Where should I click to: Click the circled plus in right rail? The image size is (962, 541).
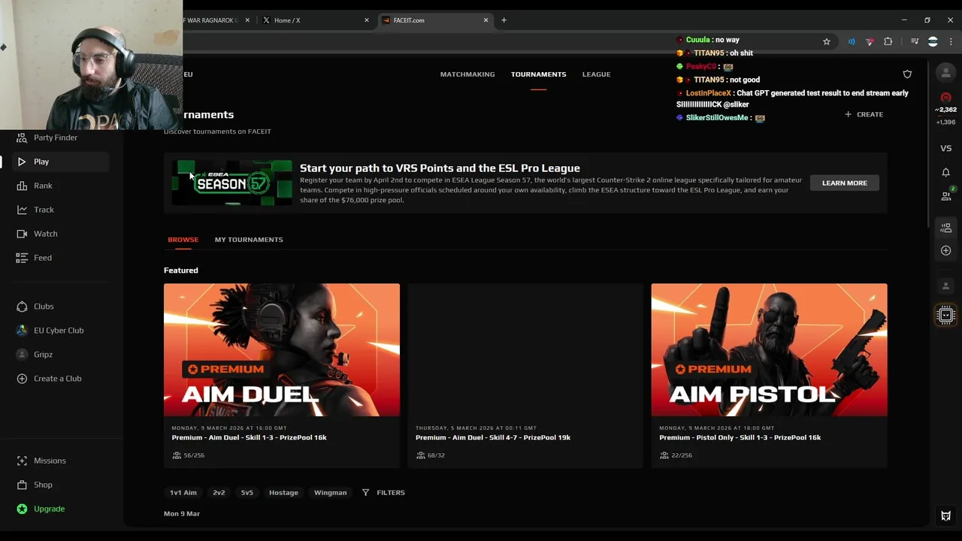click(945, 250)
